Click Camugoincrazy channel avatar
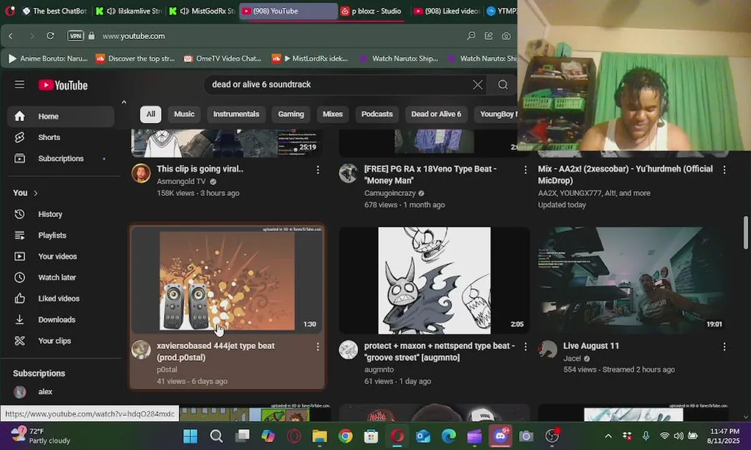The height and width of the screenshot is (450, 751). 349,173
